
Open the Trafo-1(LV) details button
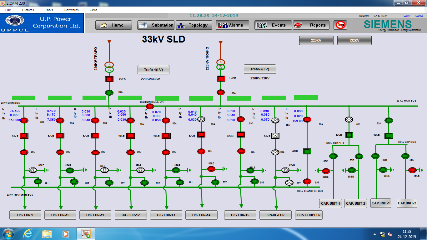coord(153,70)
